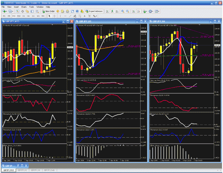Open the Window menu
Image resolution: width=223 pixels, height=173 pixels.
pyautogui.click(x=40, y=7)
